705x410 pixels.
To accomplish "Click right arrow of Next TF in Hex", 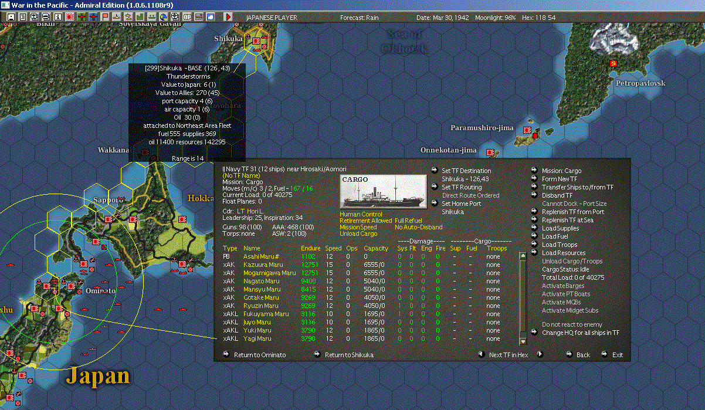I will coord(540,354).
